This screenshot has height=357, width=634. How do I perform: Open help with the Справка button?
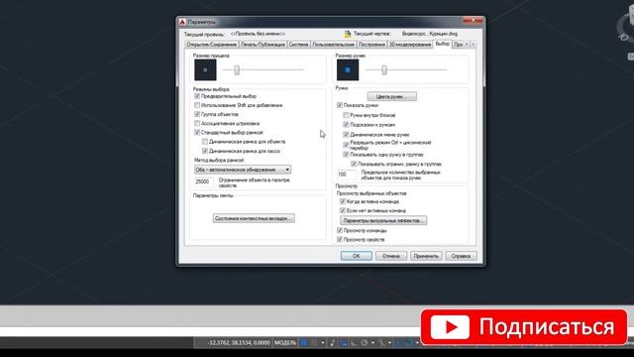point(461,256)
